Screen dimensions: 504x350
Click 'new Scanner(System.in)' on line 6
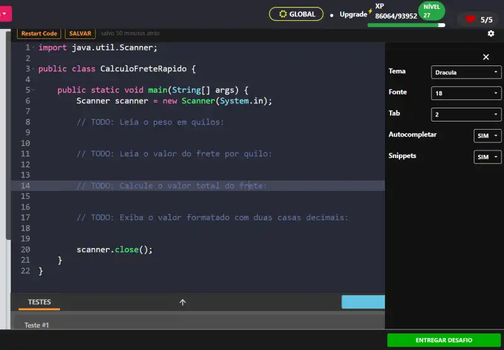(x=216, y=101)
